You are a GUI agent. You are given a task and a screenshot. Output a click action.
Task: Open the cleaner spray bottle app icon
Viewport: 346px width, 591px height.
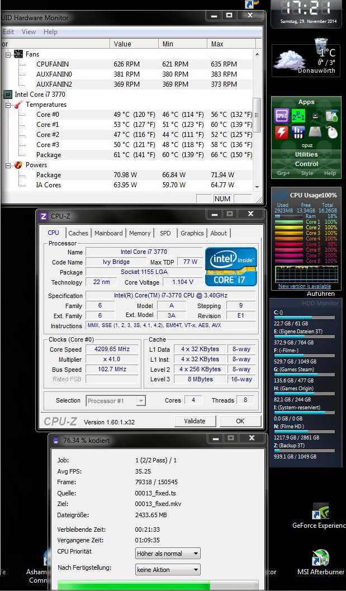[x=331, y=115]
